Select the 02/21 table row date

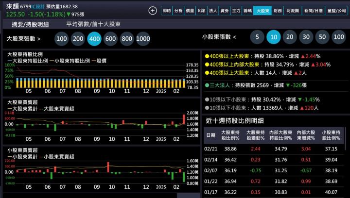coord(210,149)
